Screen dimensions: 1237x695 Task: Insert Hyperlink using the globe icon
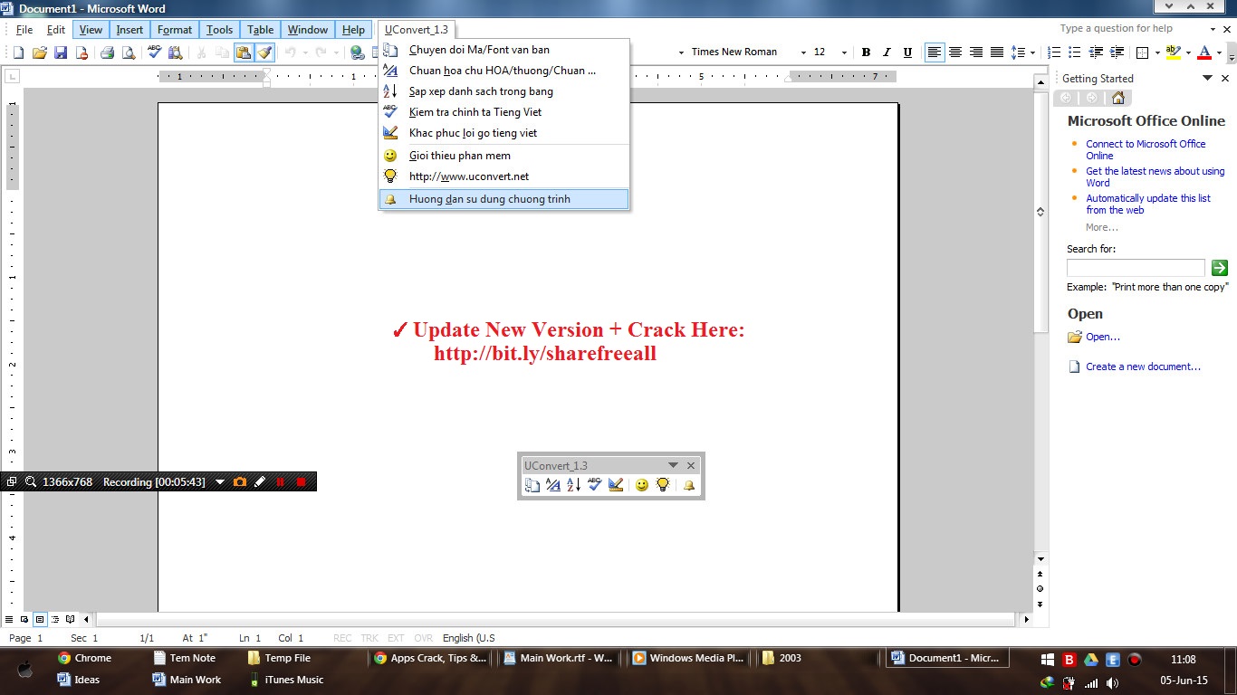tap(357, 52)
